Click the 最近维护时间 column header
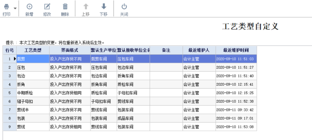Screen dimensions: 312x140 (236, 50)
